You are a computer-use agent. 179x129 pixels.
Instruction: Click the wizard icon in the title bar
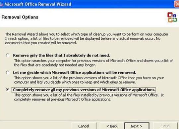pos(1,4)
